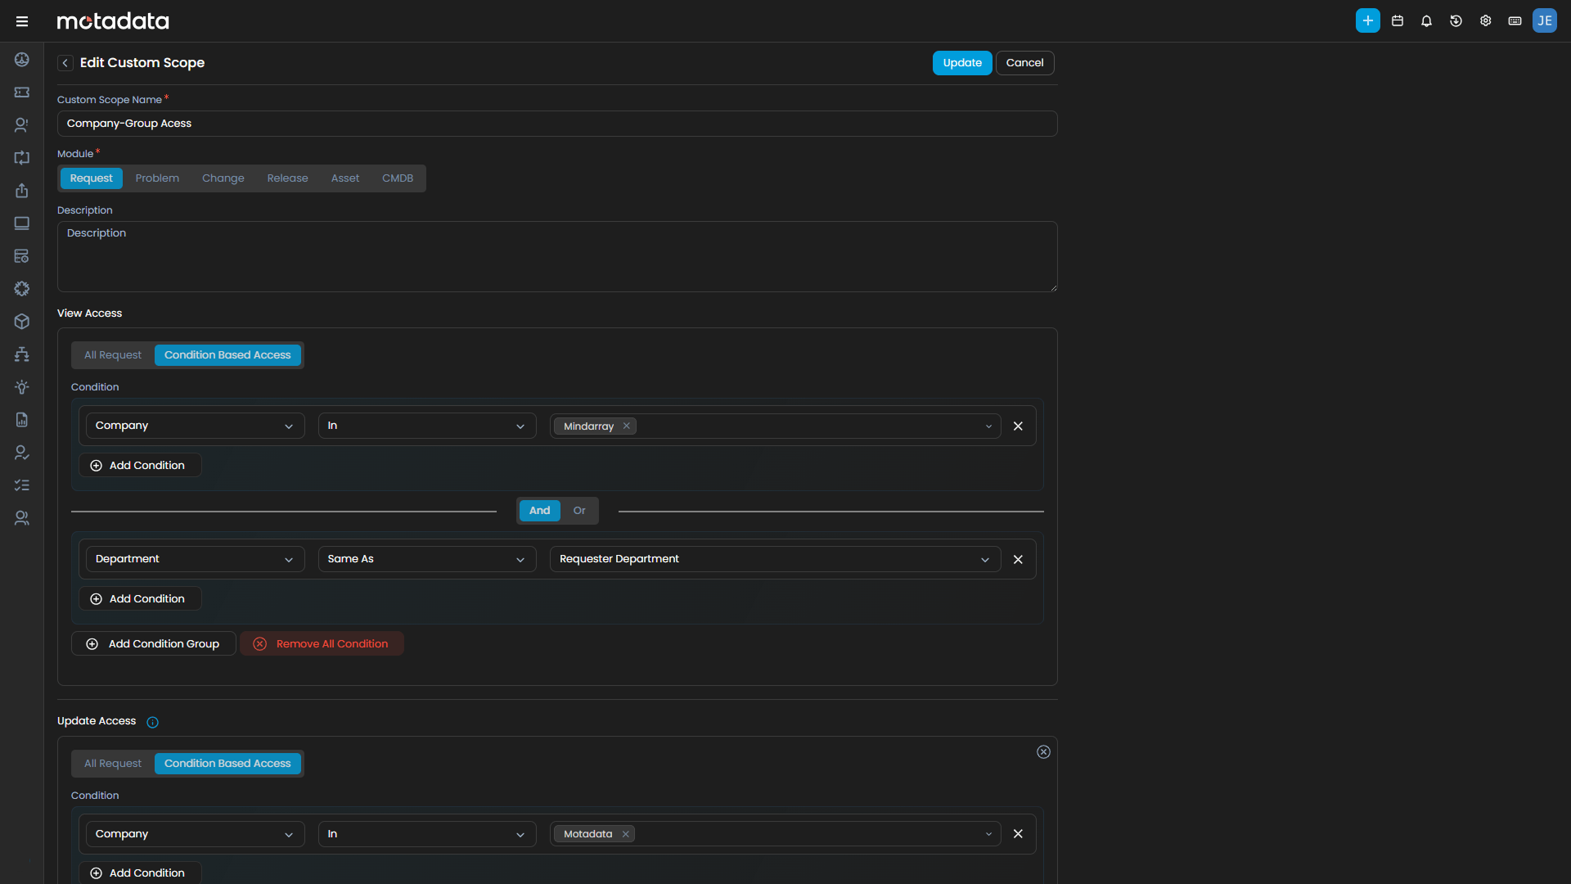Delete the Department condition row
1571x884 pixels.
[x=1018, y=559]
